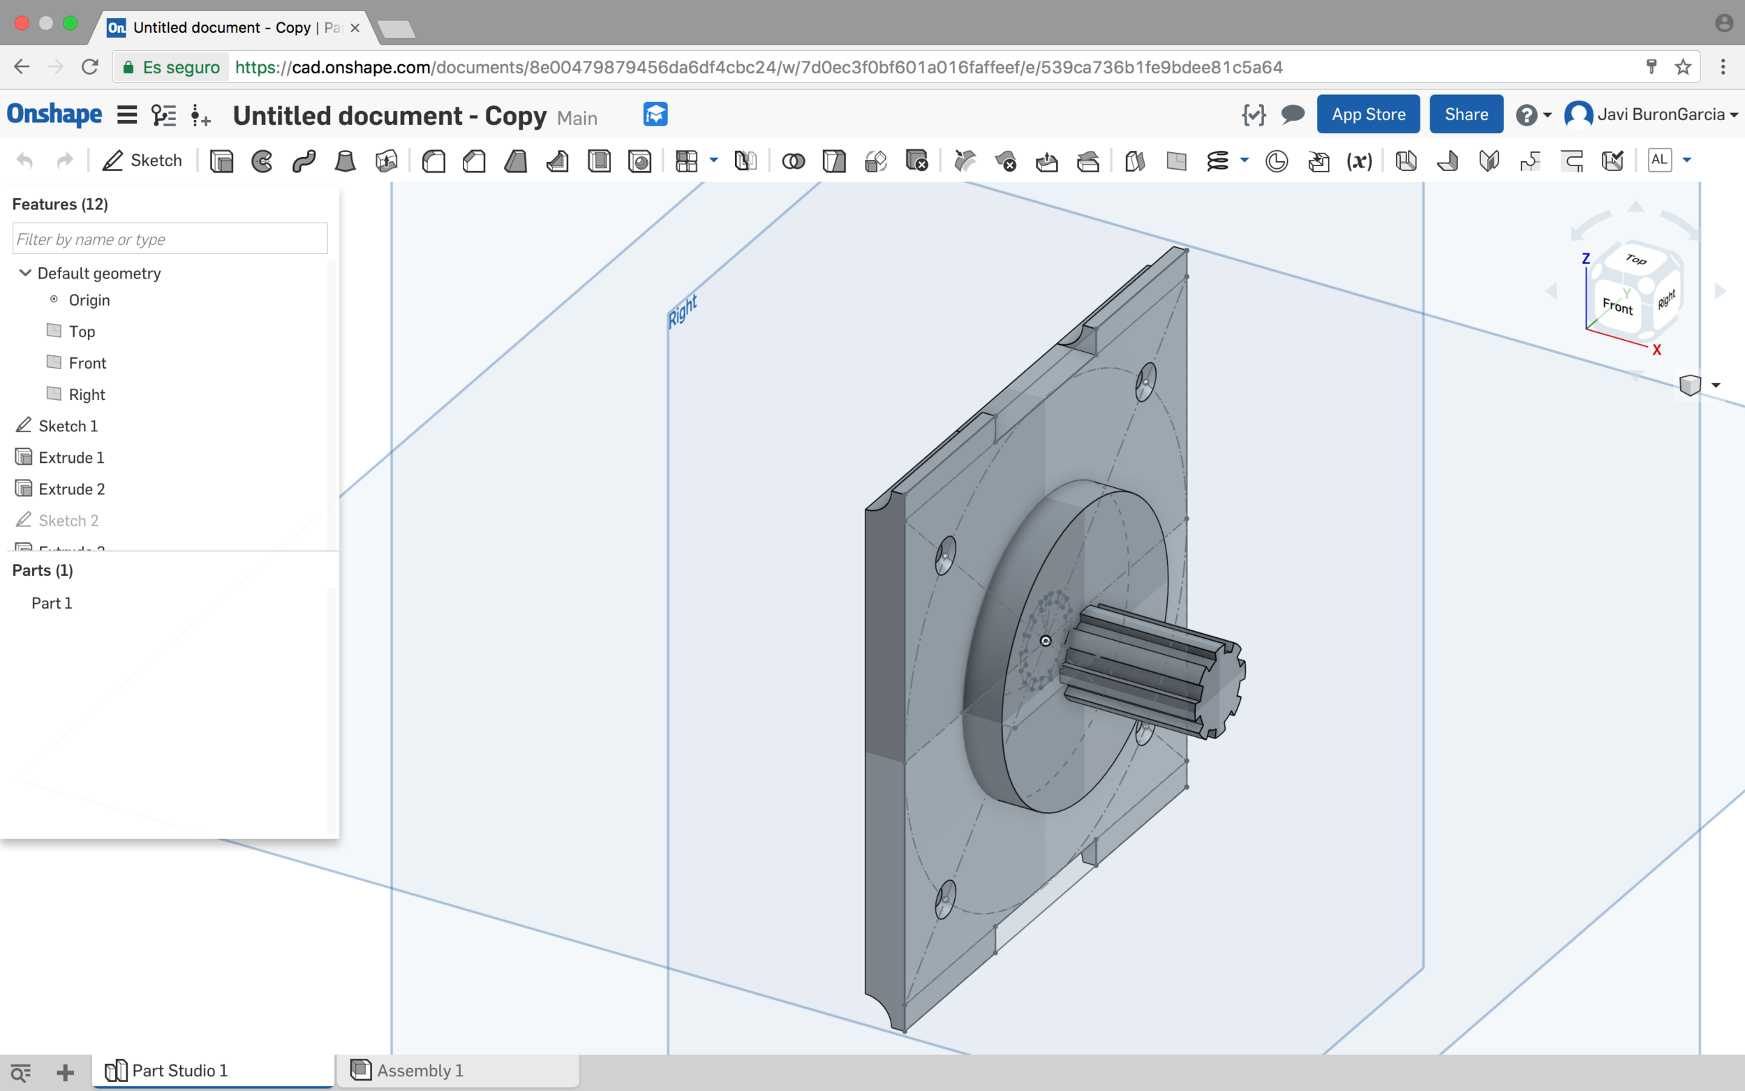Open the education graduation cap badge

pyautogui.click(x=655, y=114)
